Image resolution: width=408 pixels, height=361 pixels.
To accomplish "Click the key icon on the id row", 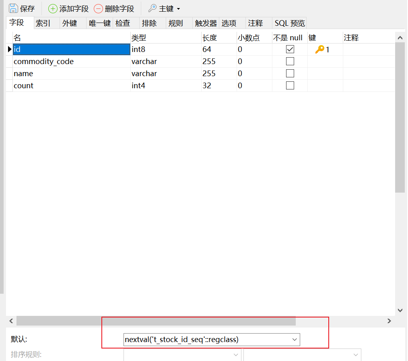I will click(321, 49).
